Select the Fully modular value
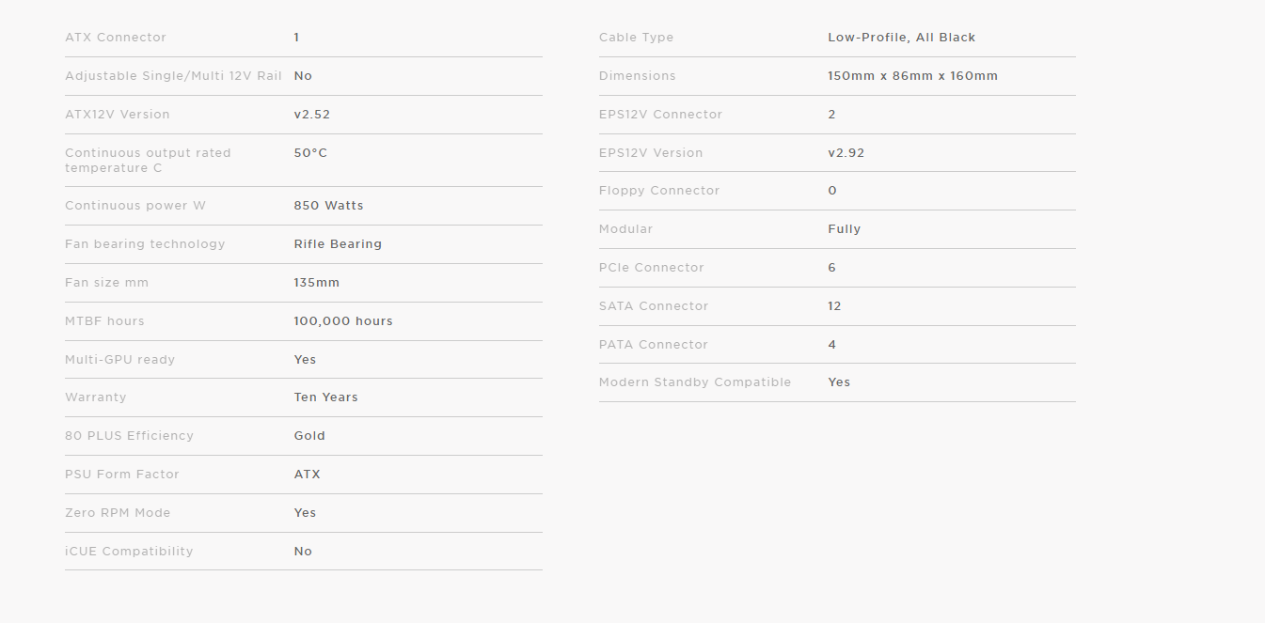The width and height of the screenshot is (1265, 623). pos(844,229)
